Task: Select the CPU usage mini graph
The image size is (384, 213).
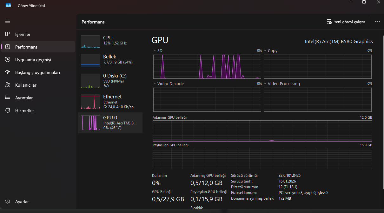Action: (x=90, y=42)
